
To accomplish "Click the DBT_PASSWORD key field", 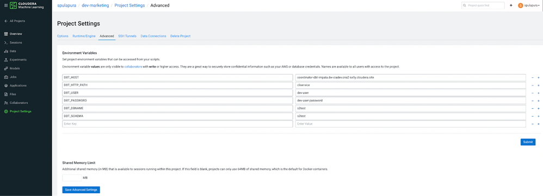I will [x=177, y=100].
